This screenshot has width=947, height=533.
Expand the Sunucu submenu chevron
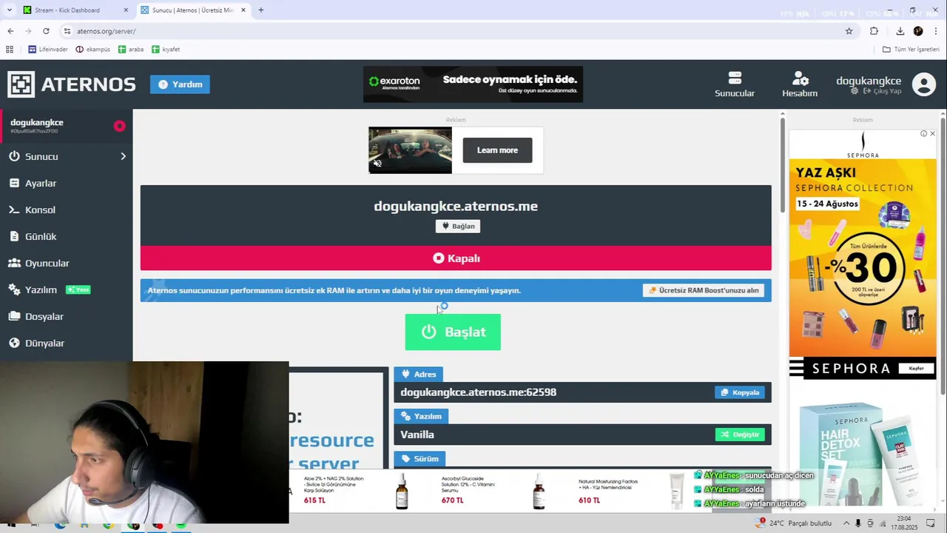(123, 156)
